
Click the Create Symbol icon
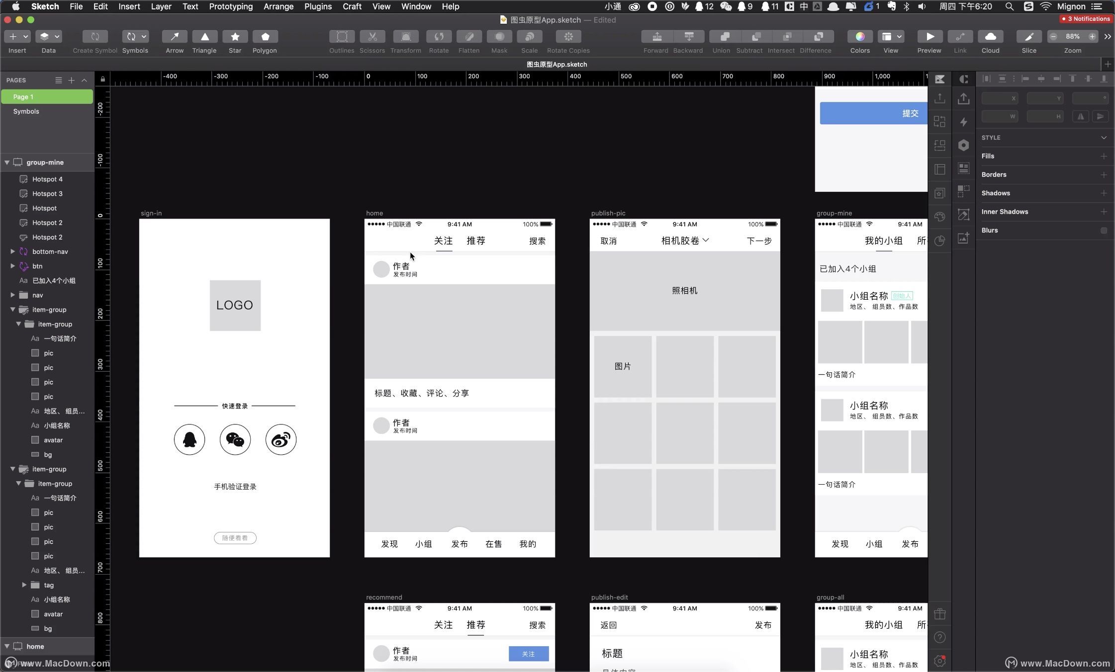click(x=95, y=37)
